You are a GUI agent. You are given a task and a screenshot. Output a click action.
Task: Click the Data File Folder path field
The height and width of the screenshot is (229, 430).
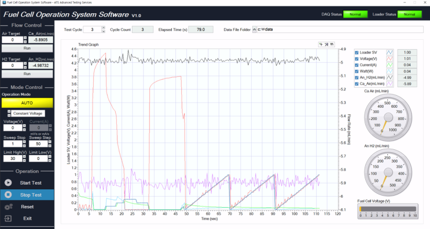pyautogui.click(x=340, y=29)
